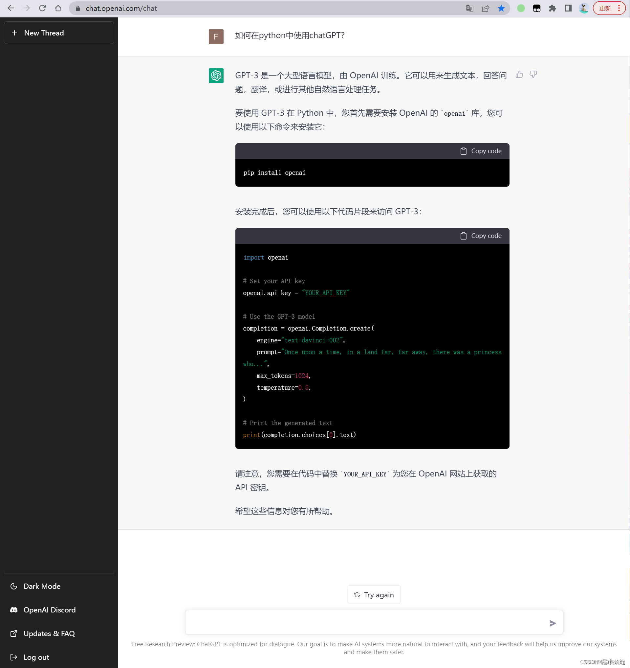Screen dimensions: 630x668
Task: Click the external link icon by Updates & FAQ
Action: pos(14,633)
